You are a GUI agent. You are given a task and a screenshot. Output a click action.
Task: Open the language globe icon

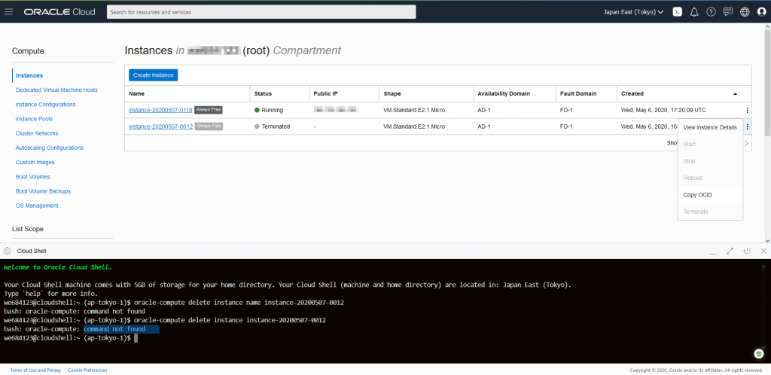pyautogui.click(x=745, y=12)
